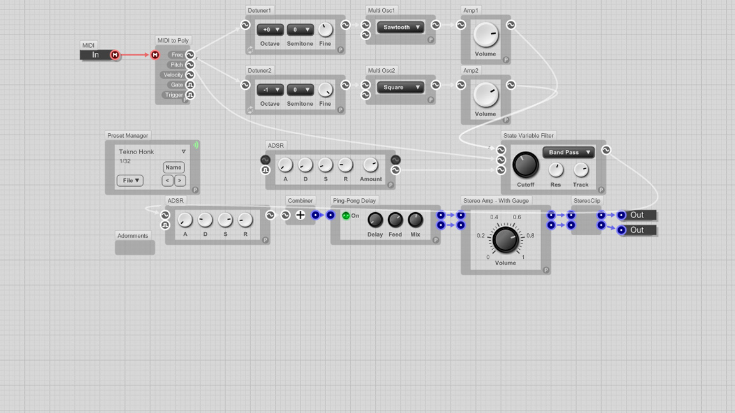
Task: Click the Amp1 audio output pin
Action: coord(511,25)
